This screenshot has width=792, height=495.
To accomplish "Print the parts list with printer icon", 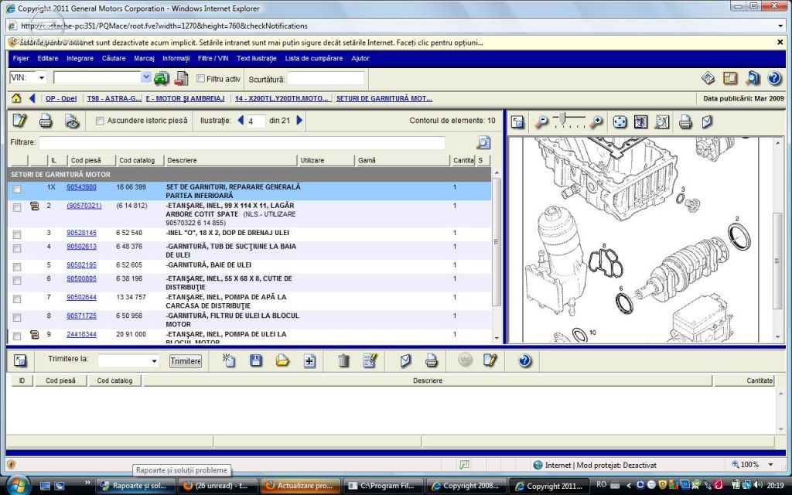I will pyautogui.click(x=46, y=121).
